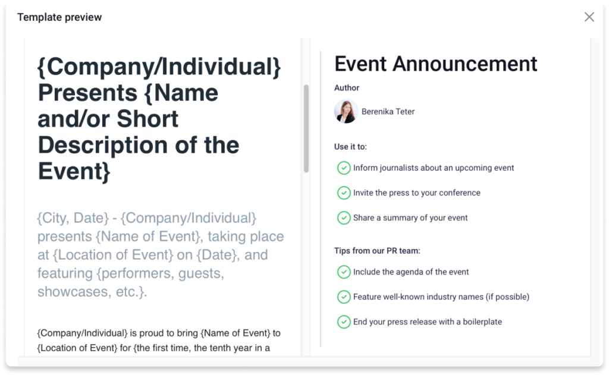Viewport: 609px width, 375px height.
Task: Click the 'Event Announcement' heading
Action: 435,64
